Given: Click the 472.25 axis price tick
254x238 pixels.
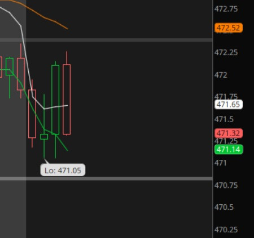Looking at the screenshot, I should tap(226, 52).
